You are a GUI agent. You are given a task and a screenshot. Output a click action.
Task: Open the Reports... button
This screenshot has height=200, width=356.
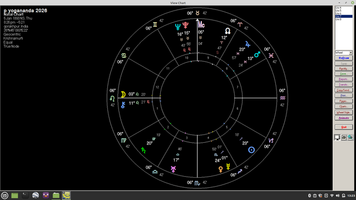(344, 79)
